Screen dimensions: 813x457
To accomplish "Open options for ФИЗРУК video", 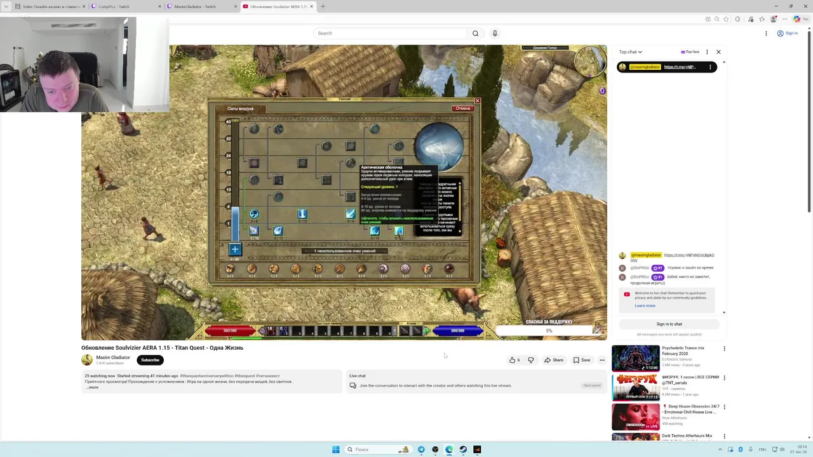I will point(724,378).
